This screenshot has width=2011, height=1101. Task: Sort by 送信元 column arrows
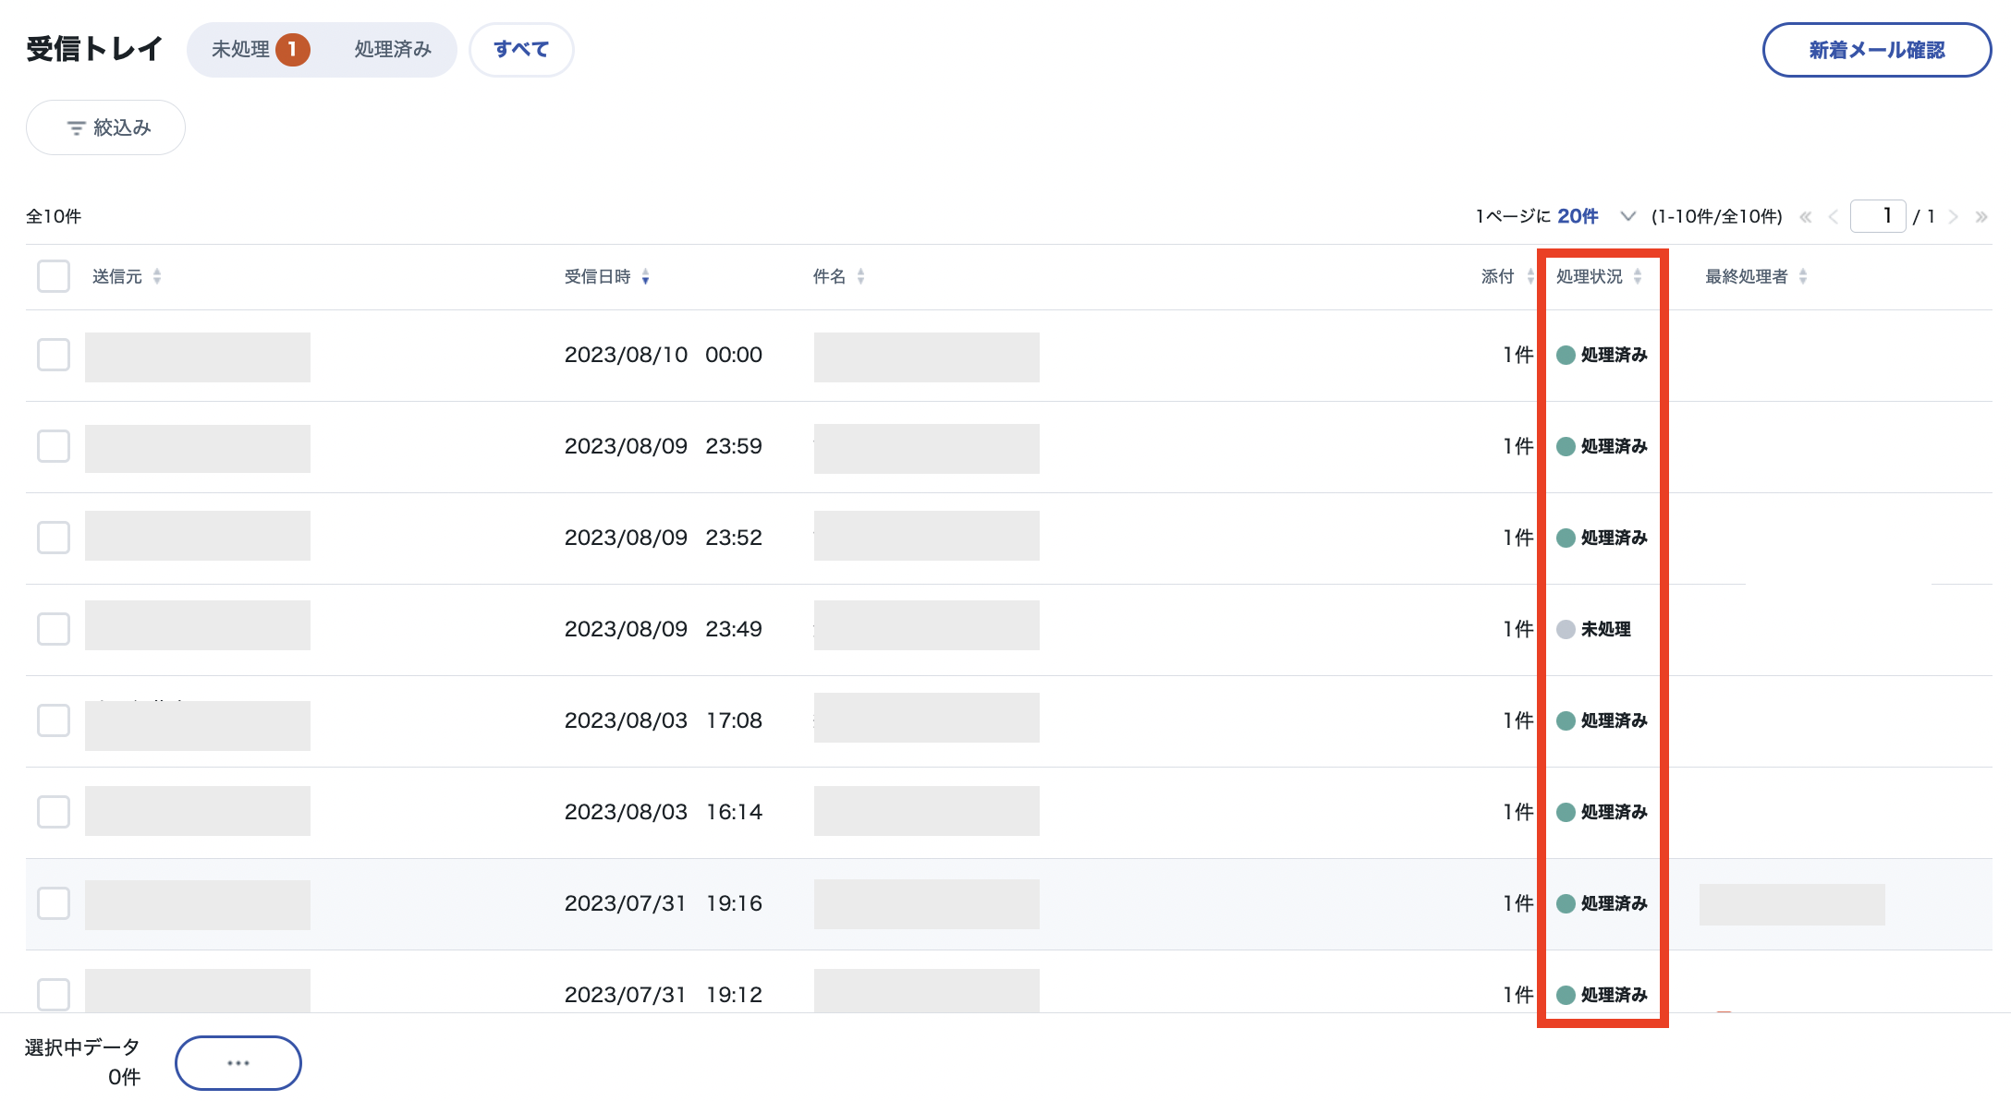point(157,276)
